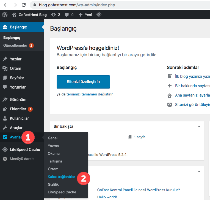210x200 pixels.
Task: Open the Kullanıcılar users menu
Action: coord(20,118)
